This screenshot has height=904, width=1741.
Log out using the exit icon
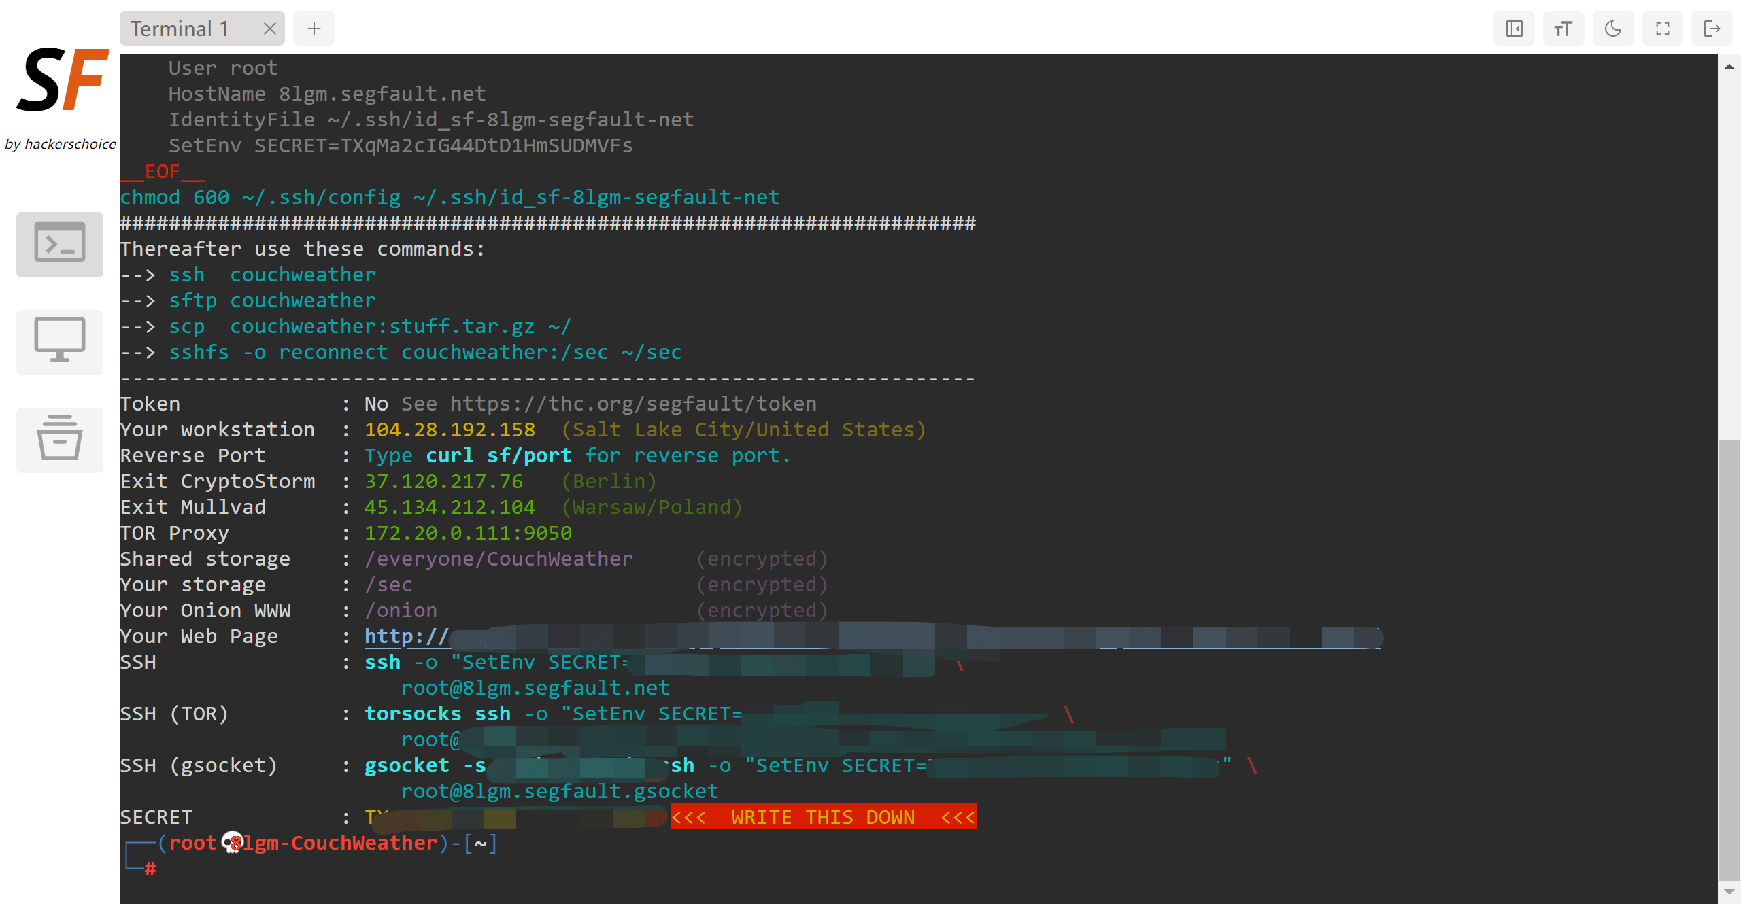[x=1712, y=29]
